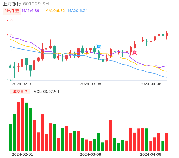This screenshot has width=179, height=158.
Task: Click the 上海银行 stock name
Action: [x=12, y=4]
